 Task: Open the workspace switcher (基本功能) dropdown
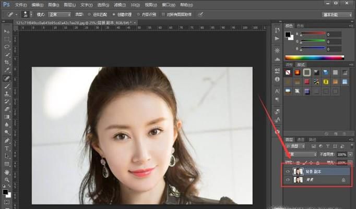click(337, 15)
